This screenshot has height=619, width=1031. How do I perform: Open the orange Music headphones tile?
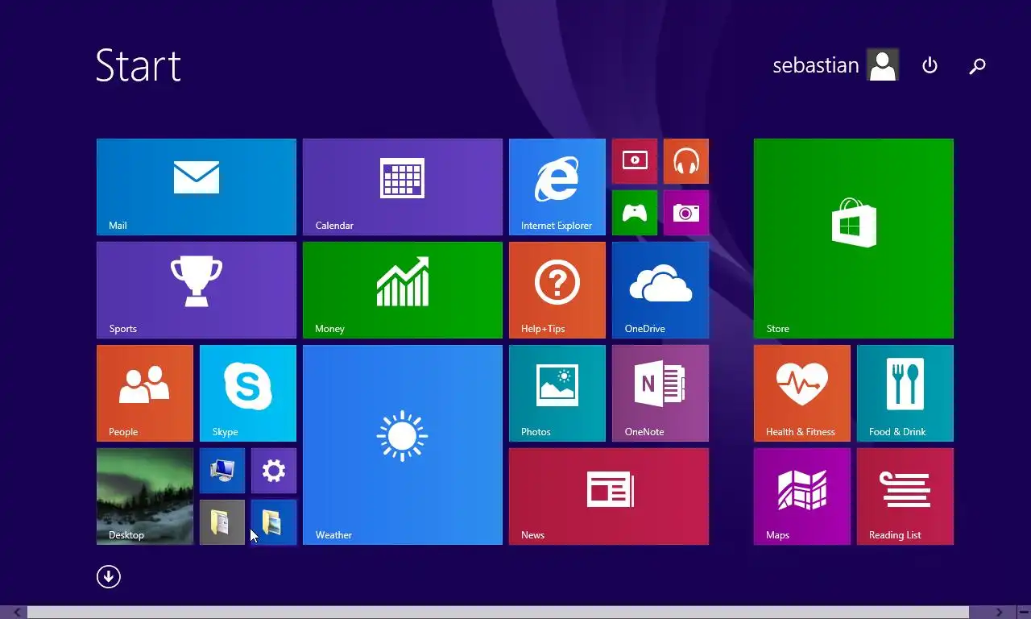[686, 161]
